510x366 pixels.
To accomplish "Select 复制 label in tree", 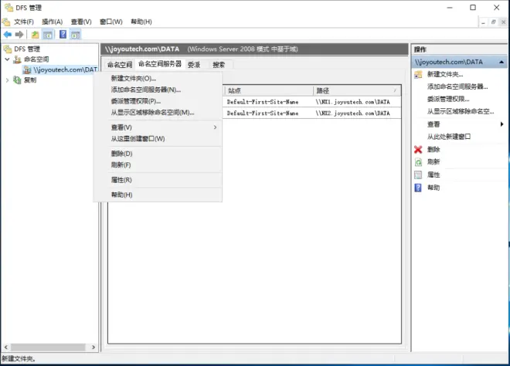I will [30, 80].
